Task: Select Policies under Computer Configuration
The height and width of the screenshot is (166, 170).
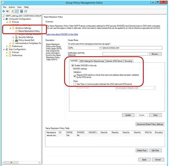Action: [16, 22]
